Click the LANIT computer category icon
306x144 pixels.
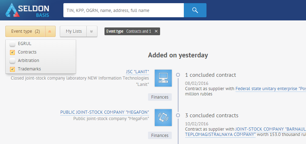point(163,78)
